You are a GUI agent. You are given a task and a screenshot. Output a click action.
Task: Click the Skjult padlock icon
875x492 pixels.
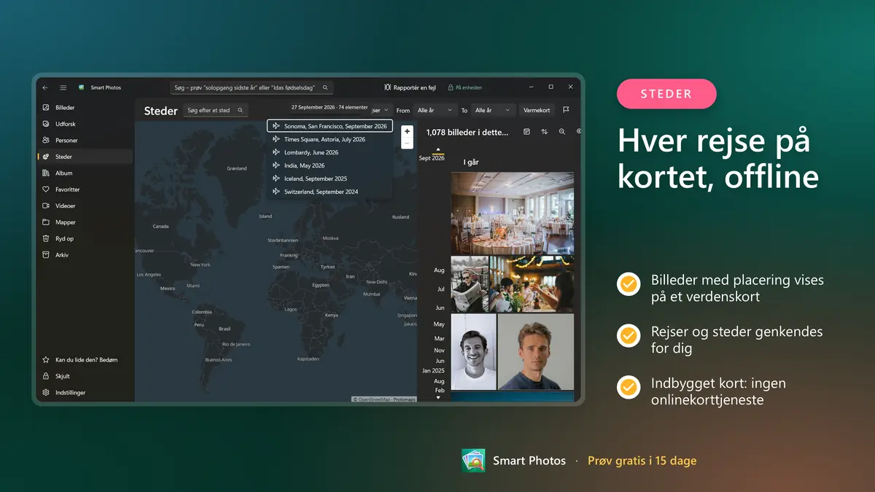[46, 376]
